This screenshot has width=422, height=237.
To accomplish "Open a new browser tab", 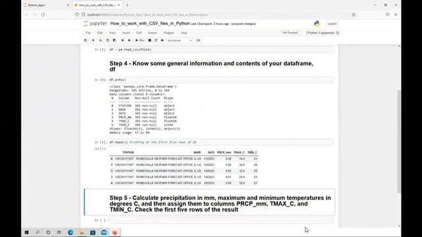I will [x=127, y=5].
